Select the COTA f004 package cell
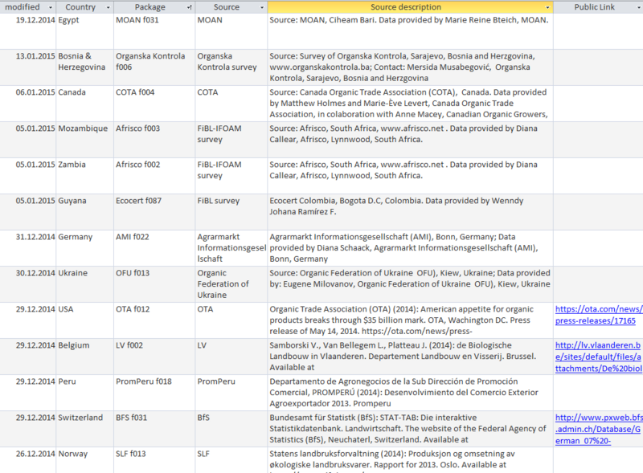643x473 pixels. (x=154, y=104)
